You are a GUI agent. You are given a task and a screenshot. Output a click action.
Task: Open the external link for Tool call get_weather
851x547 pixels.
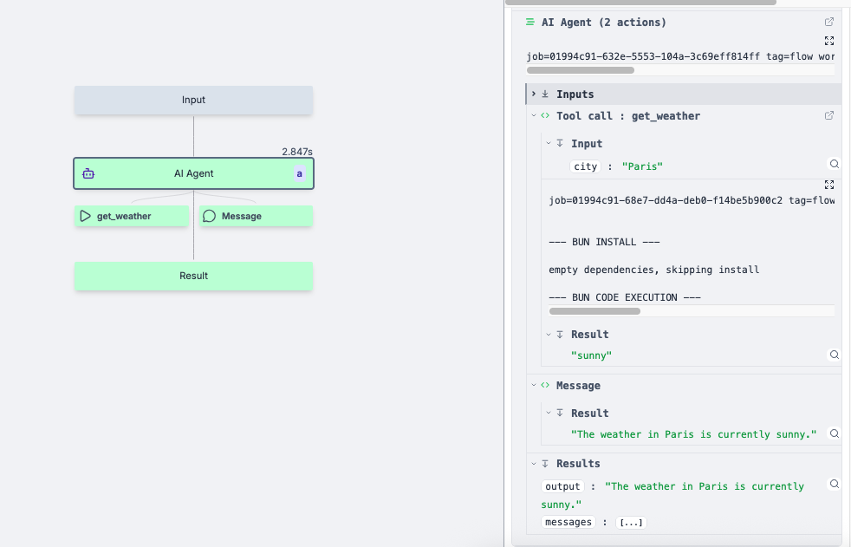tap(828, 114)
